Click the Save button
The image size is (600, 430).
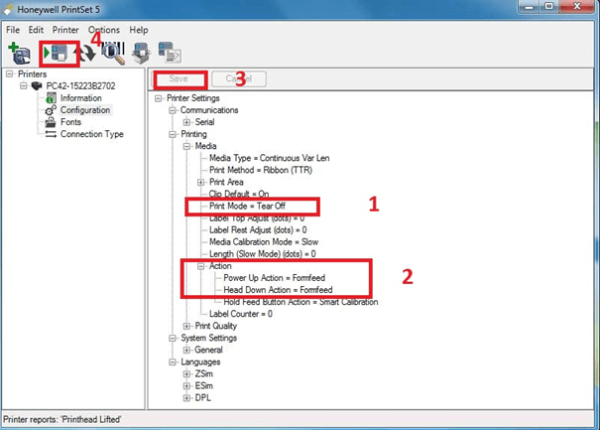coord(179,78)
